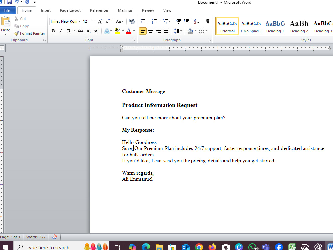Justify the paragraph text

click(x=166, y=31)
